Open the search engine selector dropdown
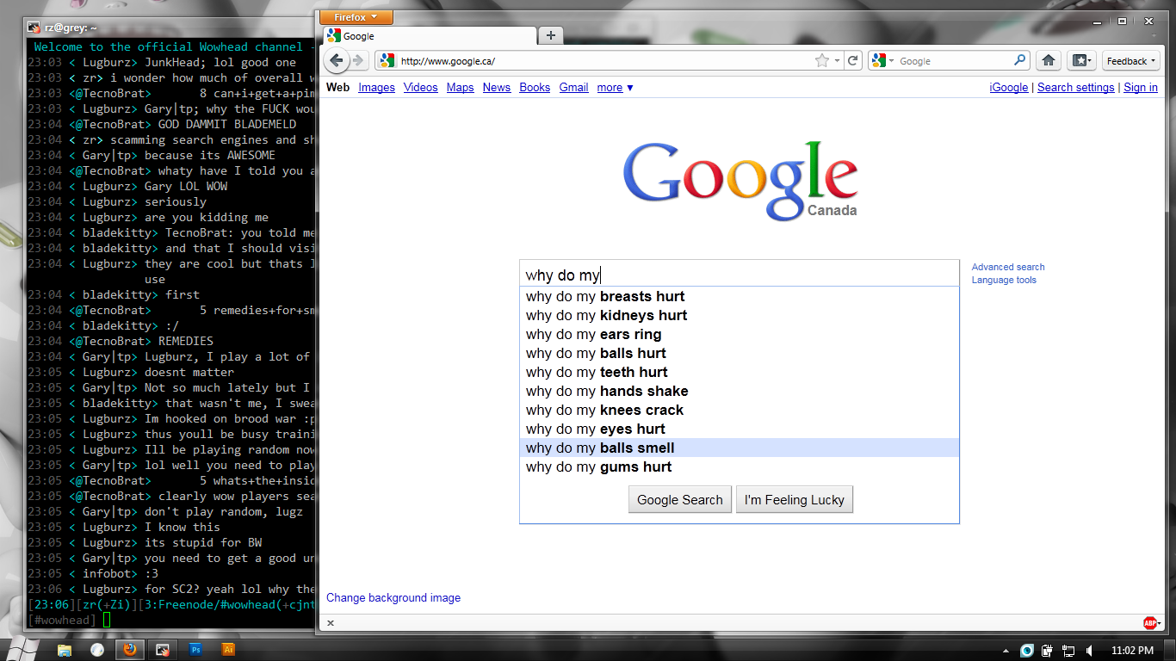 tap(883, 61)
